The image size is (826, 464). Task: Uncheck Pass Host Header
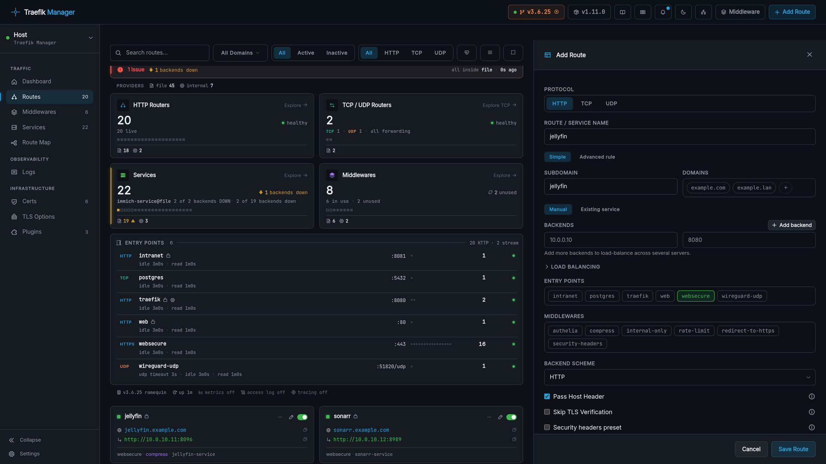pos(547,397)
